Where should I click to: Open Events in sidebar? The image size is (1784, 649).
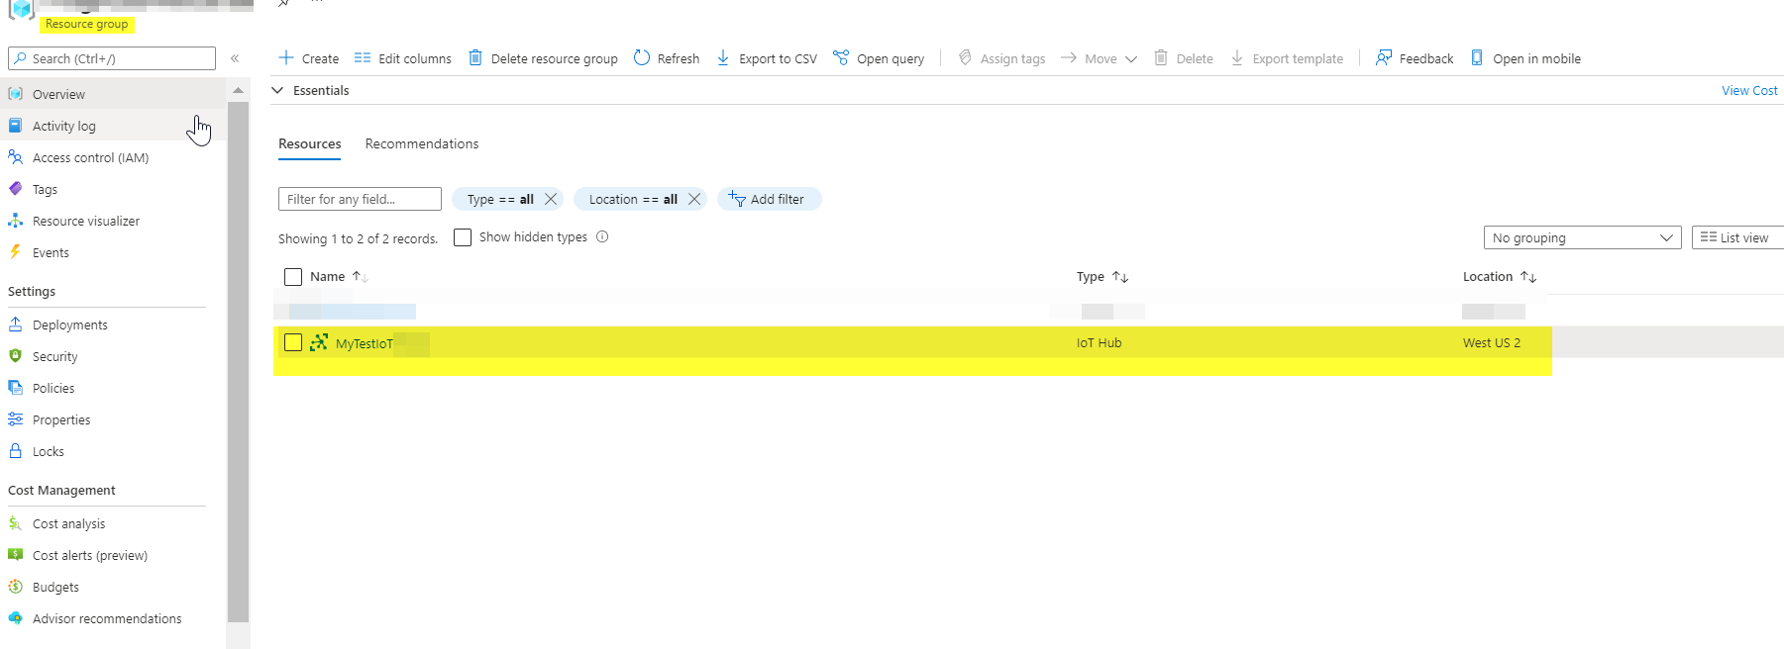112,252
